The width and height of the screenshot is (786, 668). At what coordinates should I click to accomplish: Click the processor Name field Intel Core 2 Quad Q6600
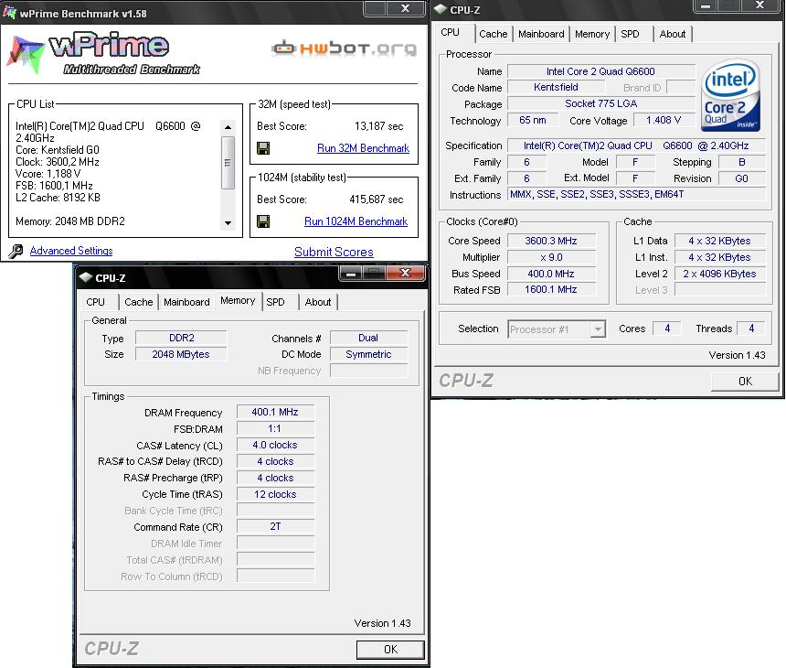(x=600, y=71)
